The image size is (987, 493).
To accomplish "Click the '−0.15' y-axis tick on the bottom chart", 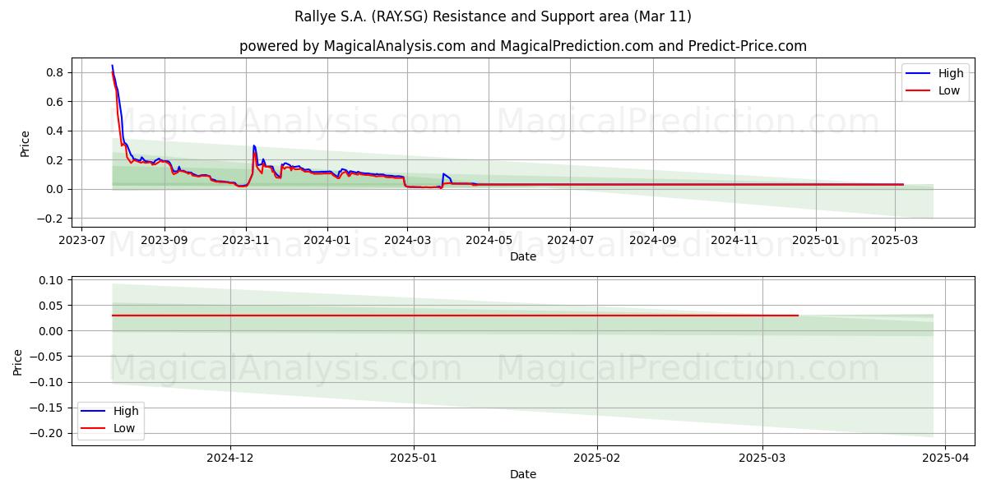I will pyautogui.click(x=47, y=408).
